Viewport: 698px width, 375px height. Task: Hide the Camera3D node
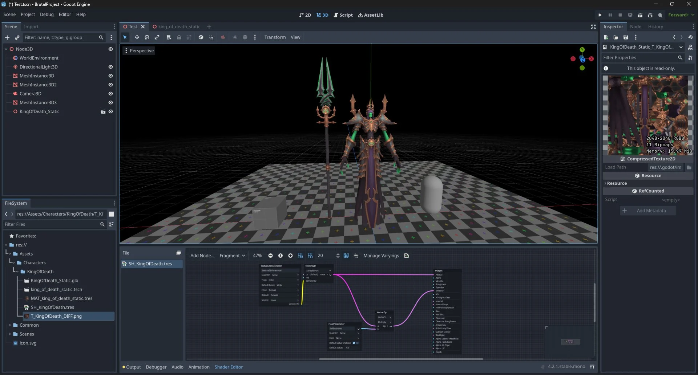[x=111, y=94]
